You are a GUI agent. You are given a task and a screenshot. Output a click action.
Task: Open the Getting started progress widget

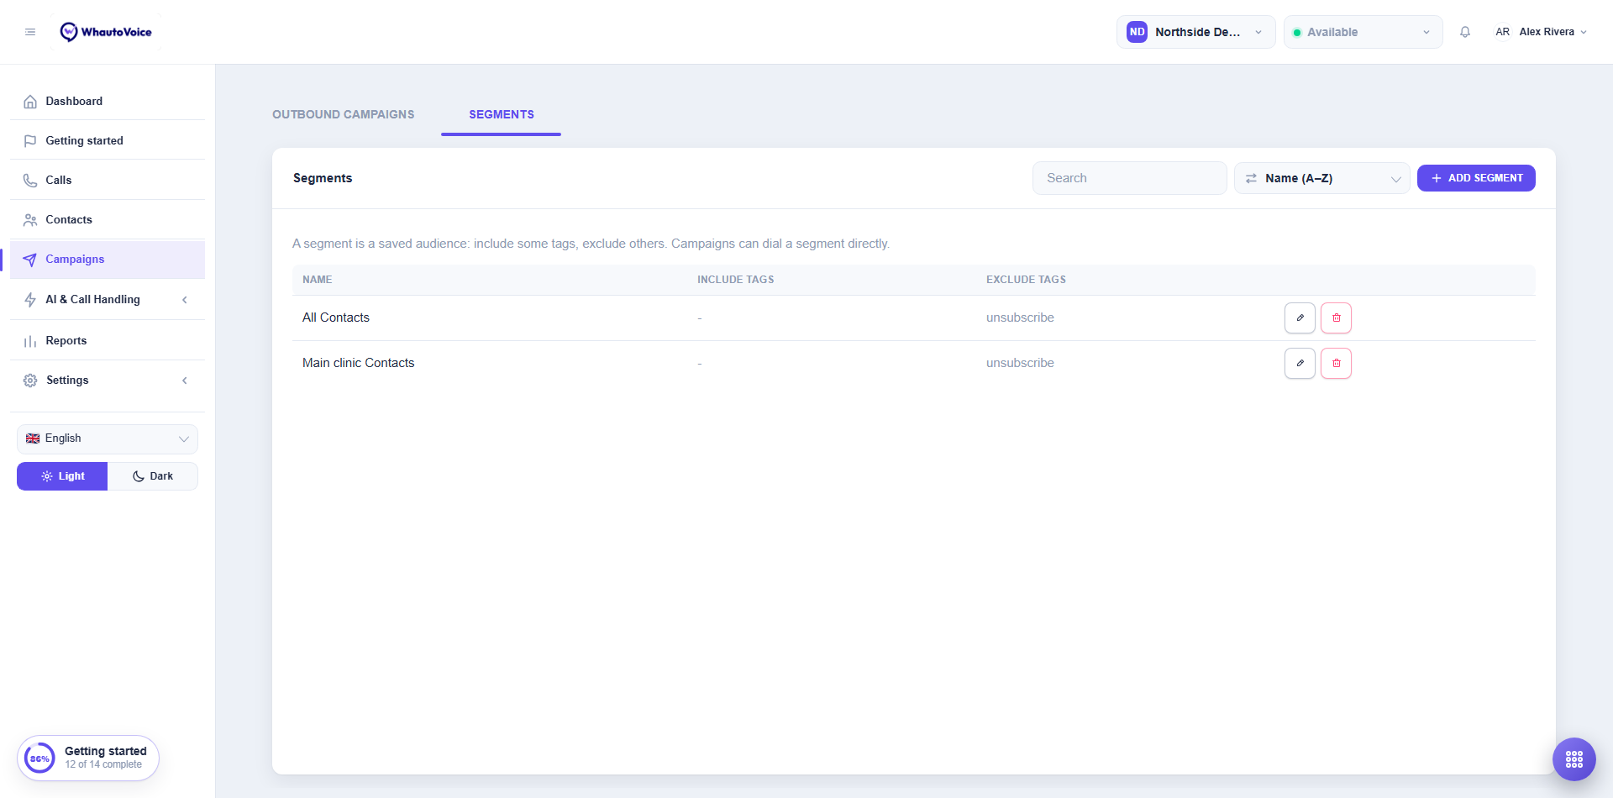[x=88, y=759]
